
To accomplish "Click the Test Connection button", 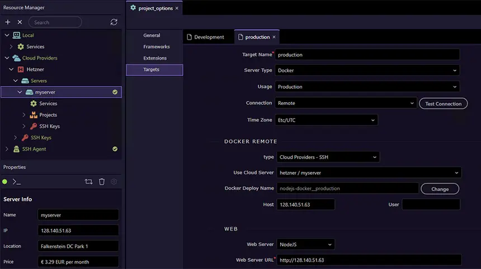I will pyautogui.click(x=443, y=103).
